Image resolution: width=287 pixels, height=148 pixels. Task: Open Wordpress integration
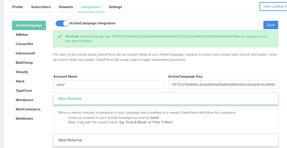coord(24,100)
